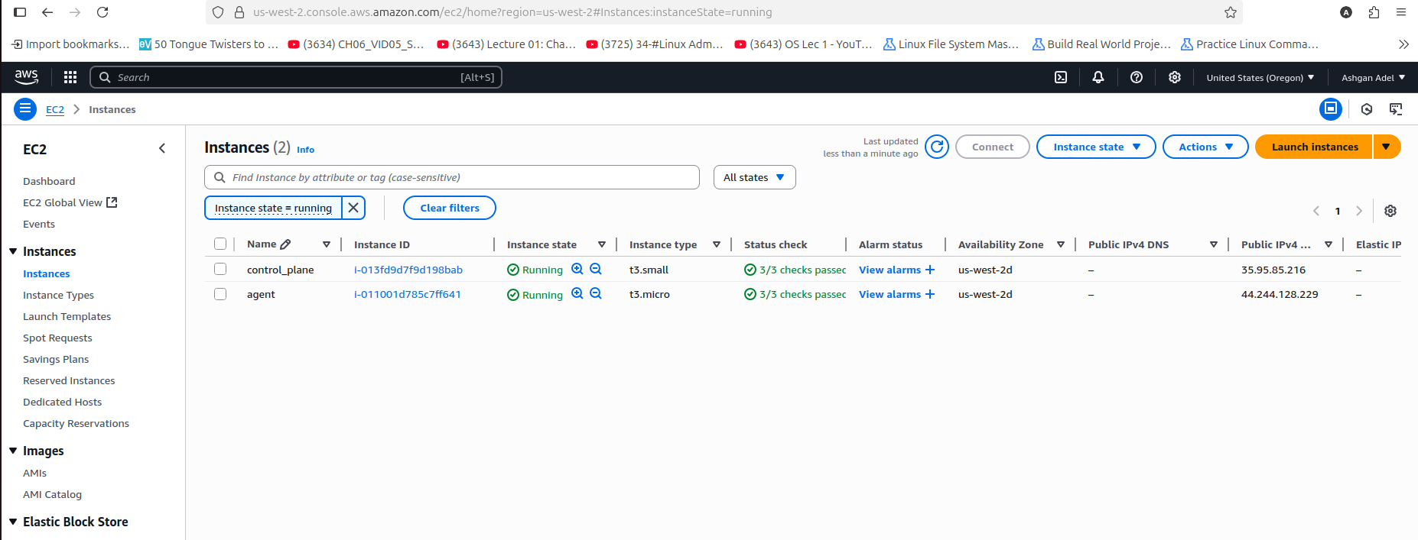View alarms for control_plane instance
This screenshot has height=540, width=1418.
pos(890,270)
